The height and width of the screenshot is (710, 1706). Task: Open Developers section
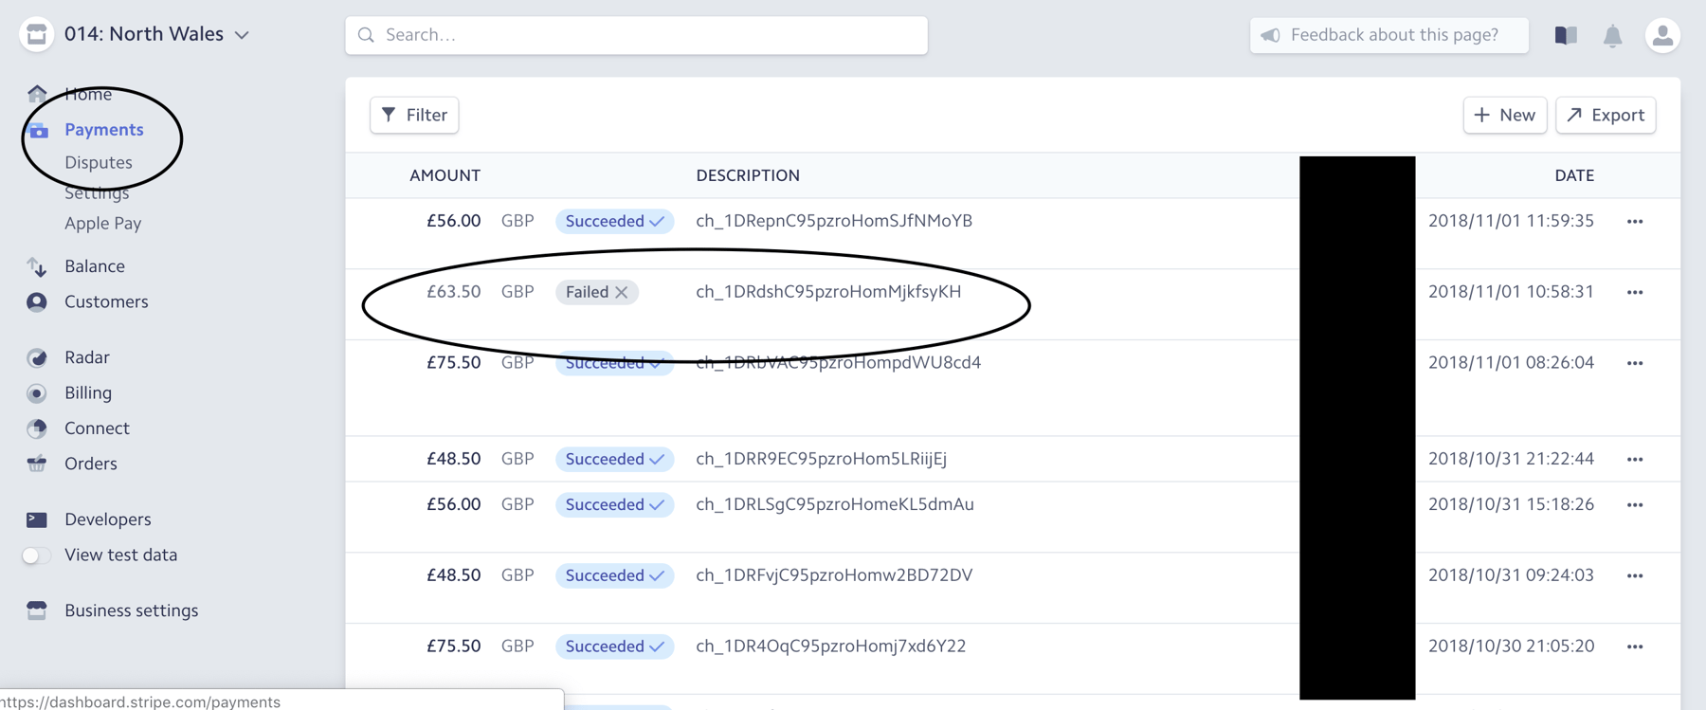coord(108,519)
